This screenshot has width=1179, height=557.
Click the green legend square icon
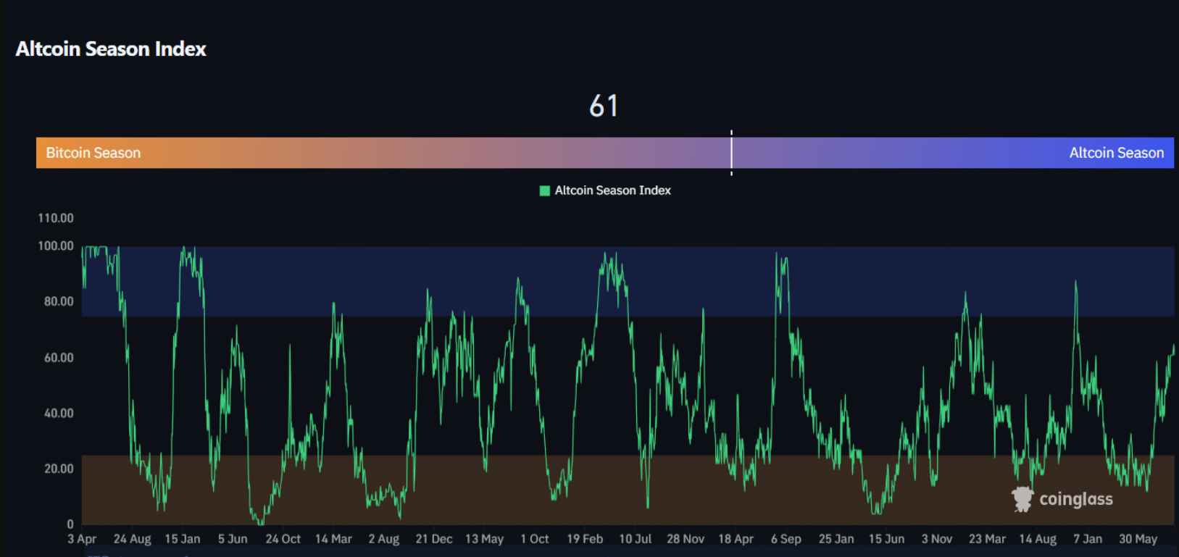click(x=545, y=191)
